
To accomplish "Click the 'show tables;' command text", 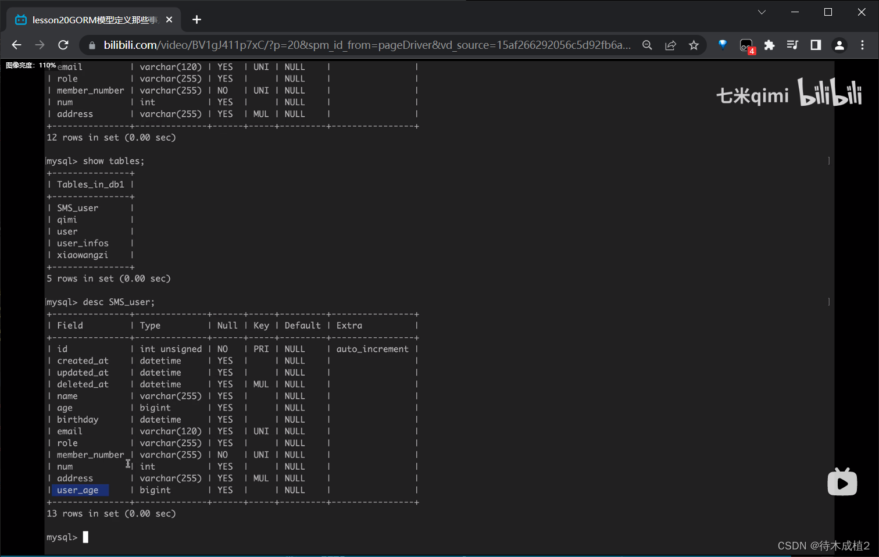I will click(113, 161).
